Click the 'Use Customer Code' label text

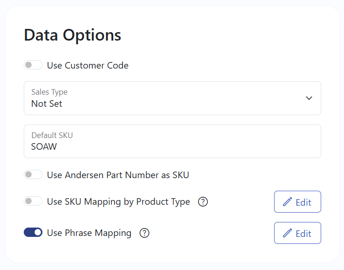[x=88, y=65]
